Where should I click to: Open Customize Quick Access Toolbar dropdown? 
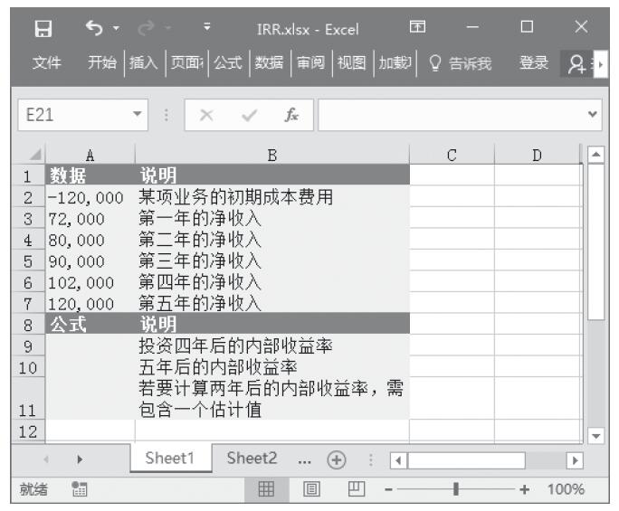207,29
